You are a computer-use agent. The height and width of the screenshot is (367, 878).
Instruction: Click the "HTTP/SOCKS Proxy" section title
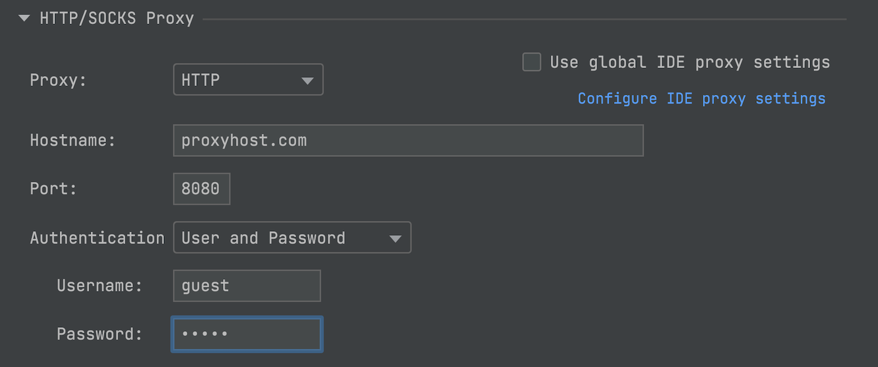(x=116, y=19)
